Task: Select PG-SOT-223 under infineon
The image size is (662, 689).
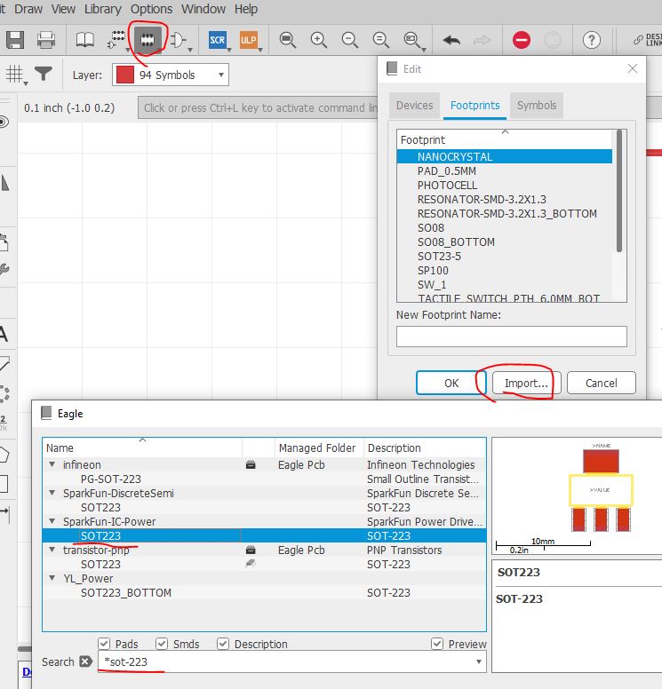Action: pyautogui.click(x=111, y=479)
